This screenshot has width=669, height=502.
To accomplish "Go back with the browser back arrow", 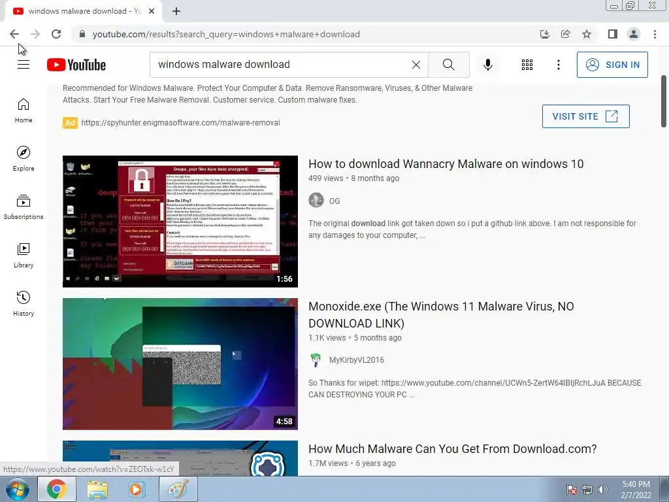I will pos(14,34).
